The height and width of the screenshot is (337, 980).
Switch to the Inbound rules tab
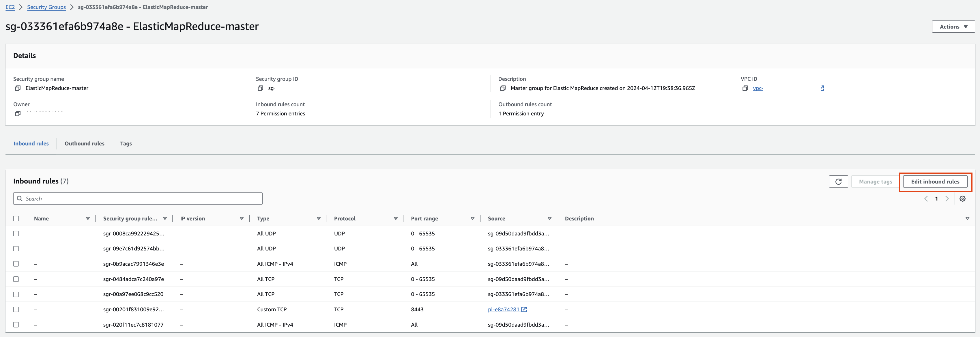31,143
